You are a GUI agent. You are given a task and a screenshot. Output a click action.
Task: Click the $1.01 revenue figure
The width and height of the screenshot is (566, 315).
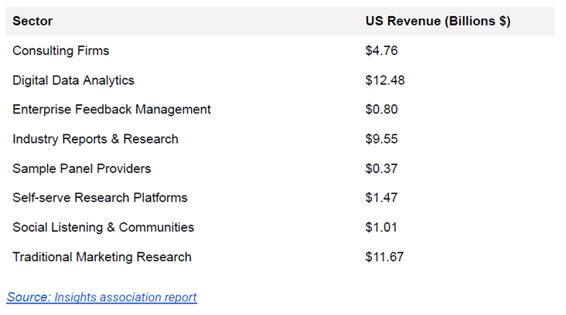point(381,227)
